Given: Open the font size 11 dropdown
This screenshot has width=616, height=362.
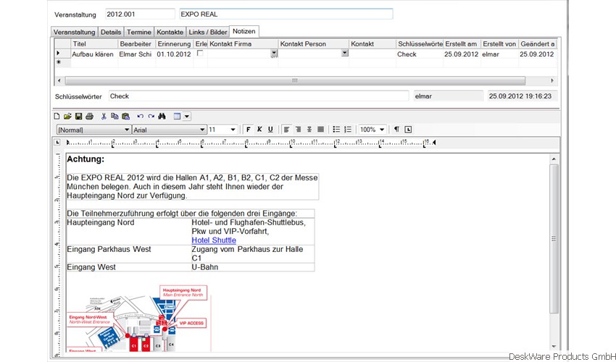Looking at the screenshot, I should point(233,130).
